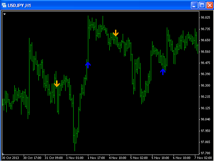
Task: Click the USDJPY,H1 title text
Action: pos(19,5)
